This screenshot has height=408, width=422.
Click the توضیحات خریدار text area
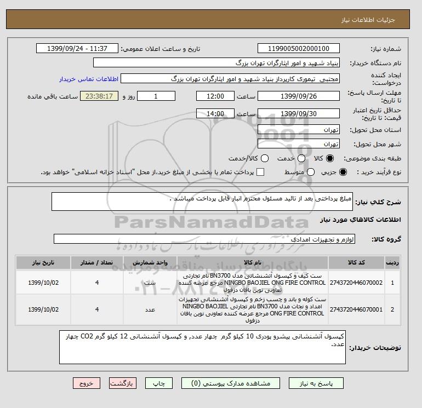point(202,347)
